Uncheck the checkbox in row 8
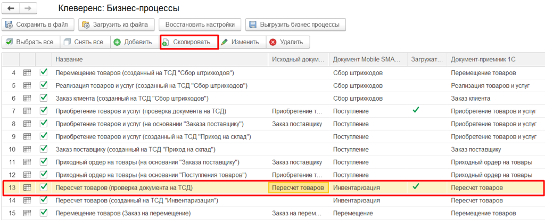The height and width of the screenshot is (220, 545). coord(44,124)
